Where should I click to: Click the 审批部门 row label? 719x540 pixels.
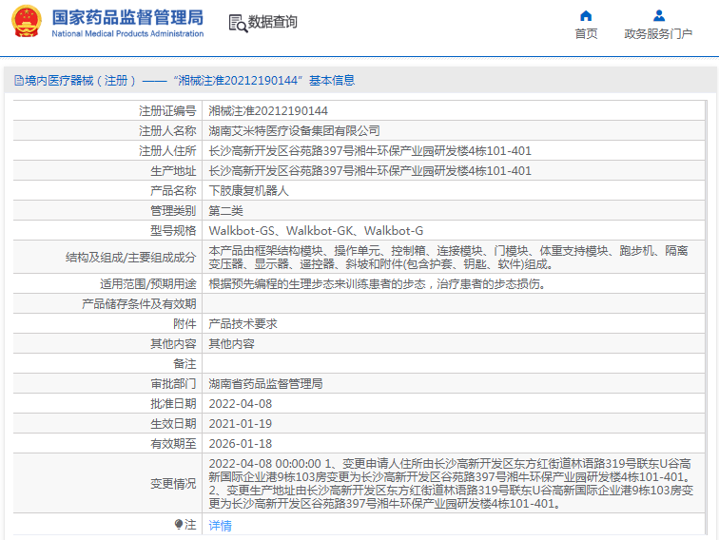coord(173,384)
